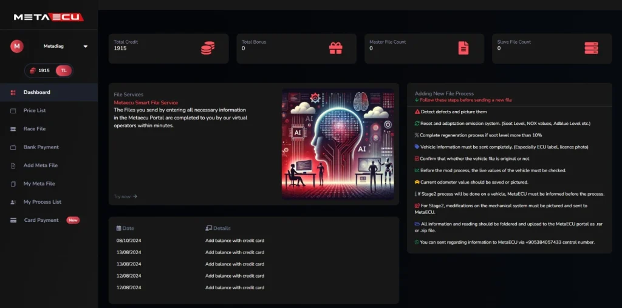
Task: Click the AI head illustration image
Action: point(338,143)
